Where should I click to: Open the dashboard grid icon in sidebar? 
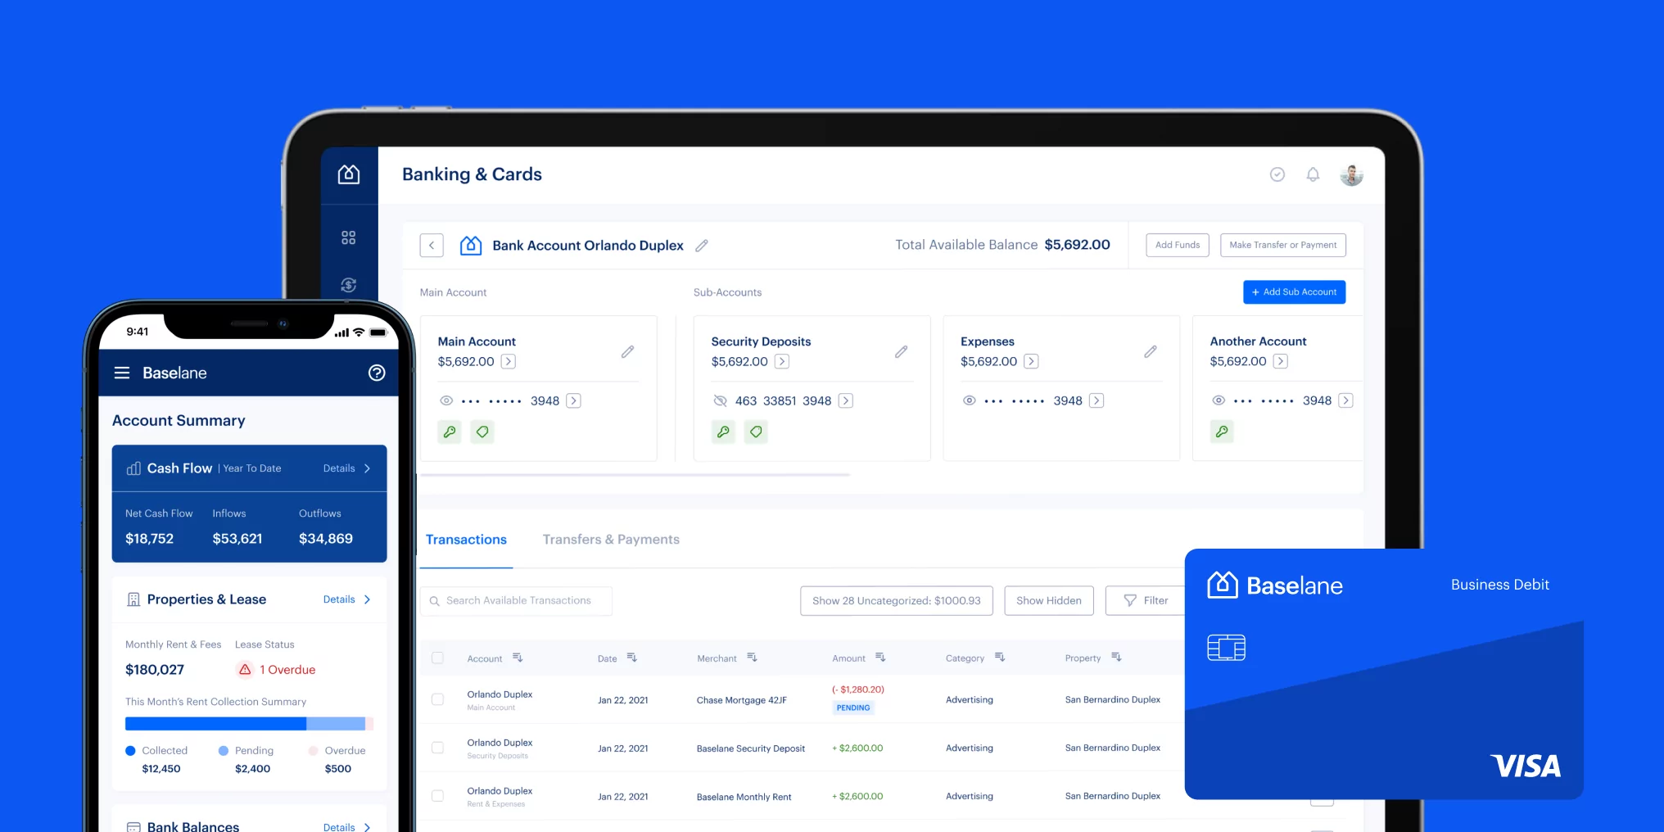click(349, 237)
